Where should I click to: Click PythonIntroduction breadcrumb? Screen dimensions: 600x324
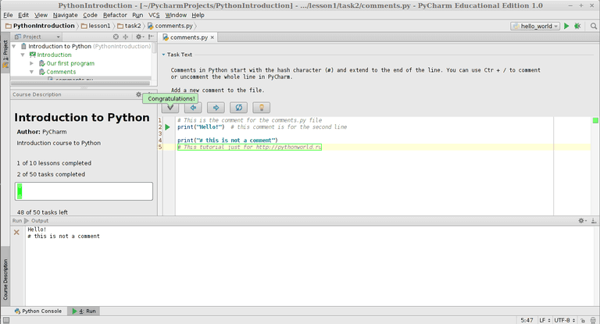[x=40, y=26]
